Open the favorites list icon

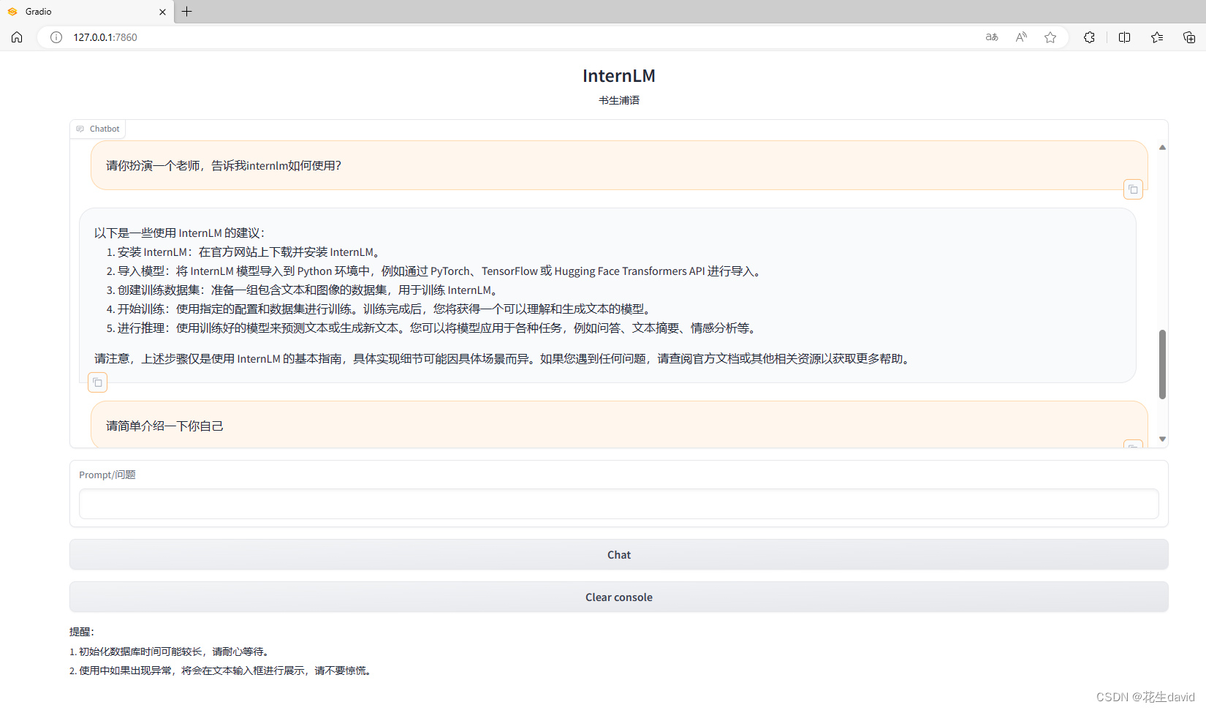point(1157,37)
